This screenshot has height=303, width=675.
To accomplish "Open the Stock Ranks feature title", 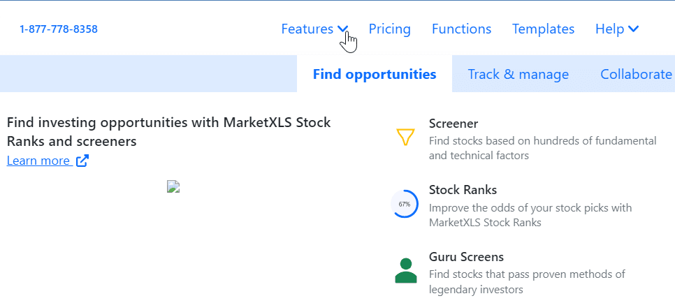I will coord(463,190).
